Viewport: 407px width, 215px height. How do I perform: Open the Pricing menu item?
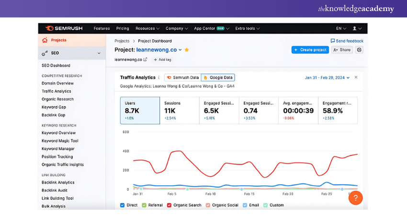tap(123, 28)
